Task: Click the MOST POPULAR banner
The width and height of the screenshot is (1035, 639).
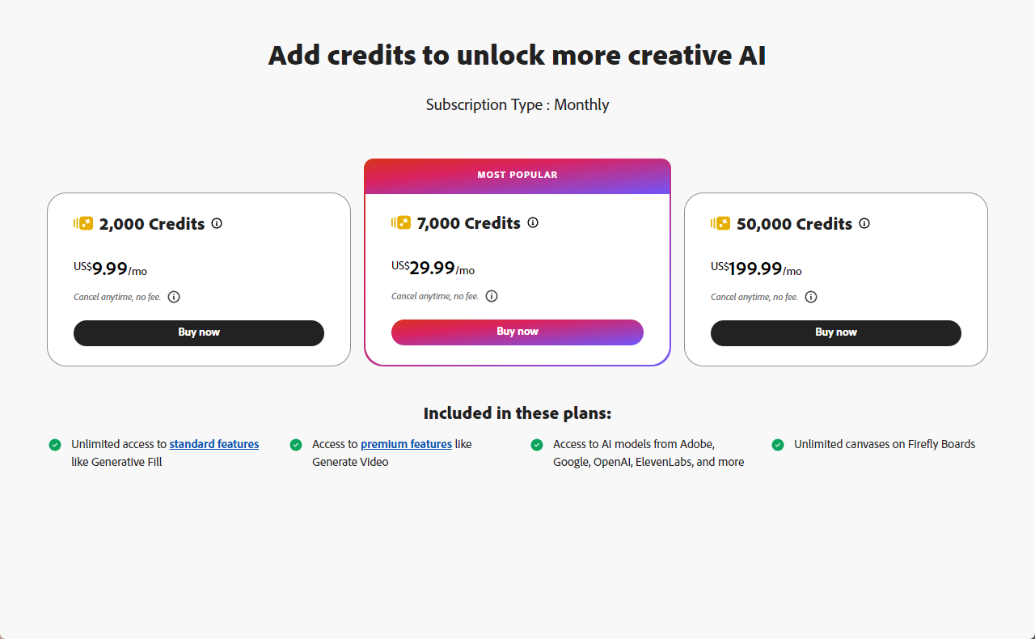Action: [x=517, y=176]
